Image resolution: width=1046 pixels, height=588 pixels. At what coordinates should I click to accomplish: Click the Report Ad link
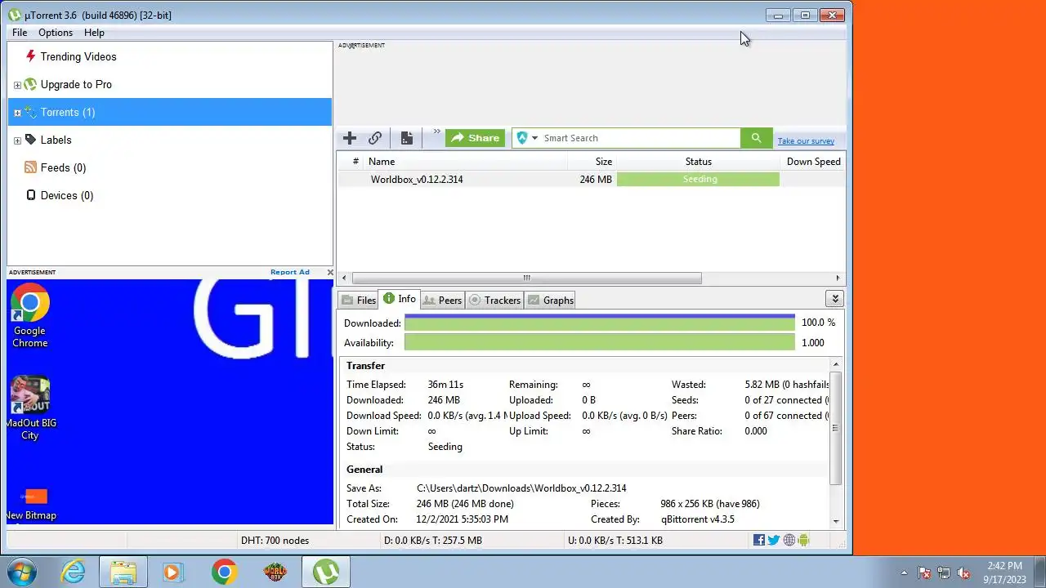pos(290,272)
